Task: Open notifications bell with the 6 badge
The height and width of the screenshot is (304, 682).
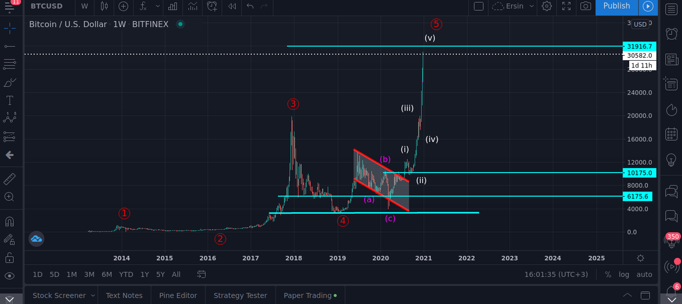Action: [671, 290]
